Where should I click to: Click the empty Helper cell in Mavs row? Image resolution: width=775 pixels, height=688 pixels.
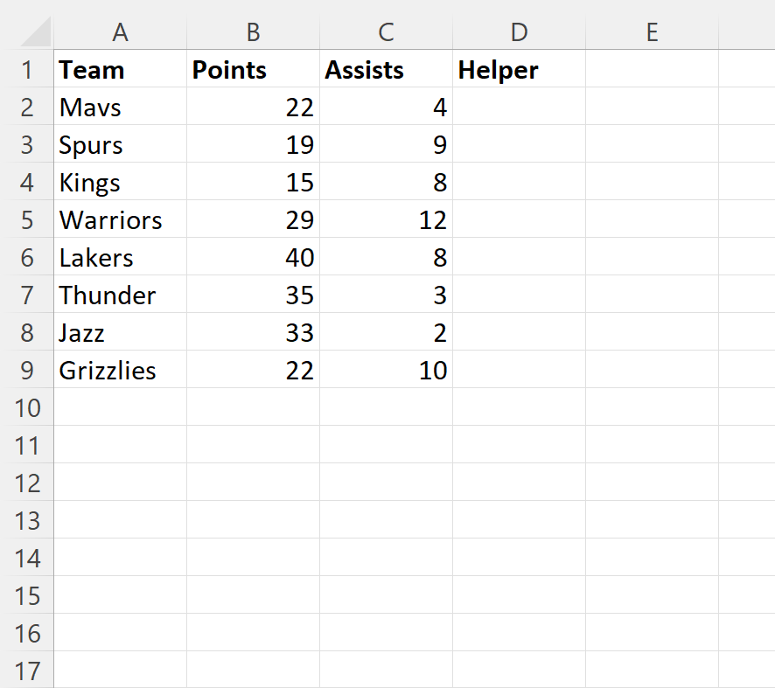pyautogui.click(x=519, y=108)
